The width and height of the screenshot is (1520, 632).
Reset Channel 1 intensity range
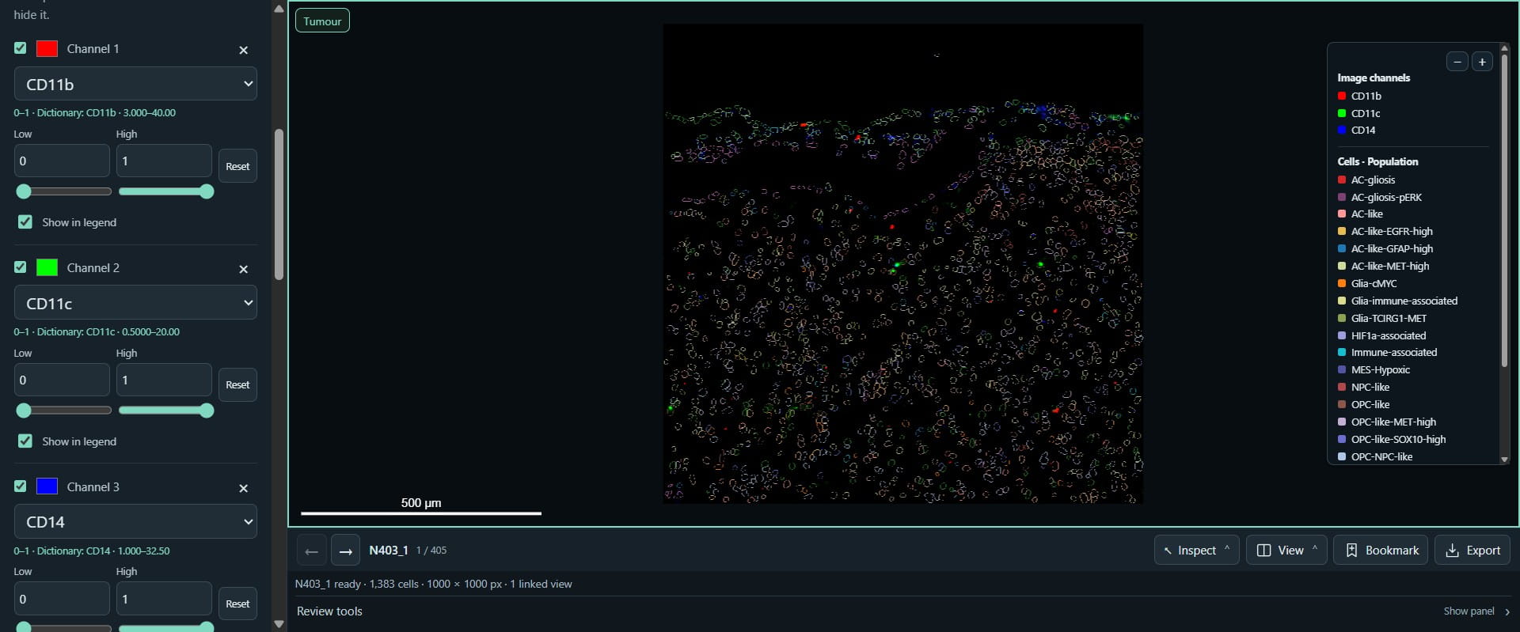237,166
